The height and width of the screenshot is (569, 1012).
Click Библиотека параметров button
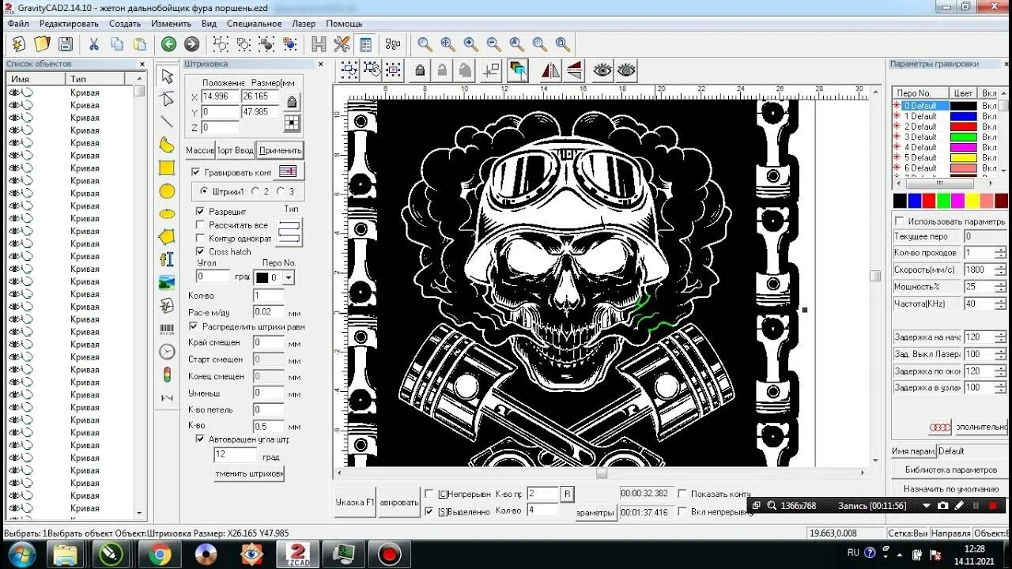(950, 469)
